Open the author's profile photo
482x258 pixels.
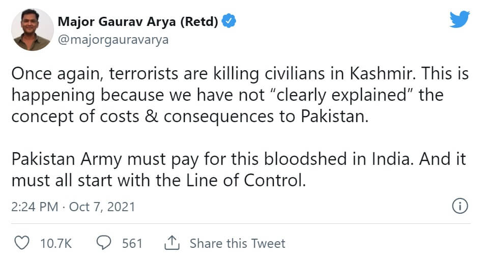coord(32,30)
